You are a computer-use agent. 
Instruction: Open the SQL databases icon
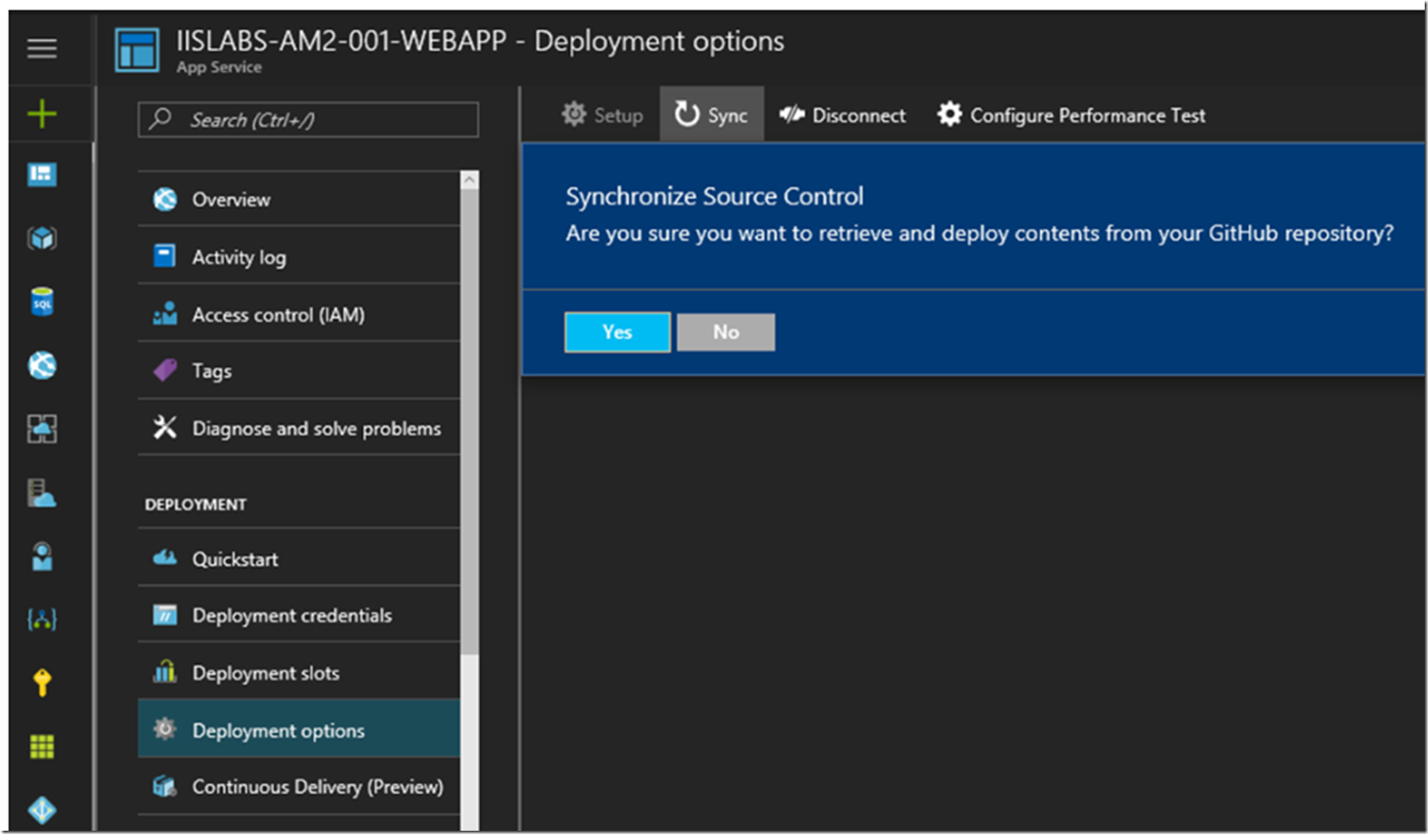[x=42, y=302]
